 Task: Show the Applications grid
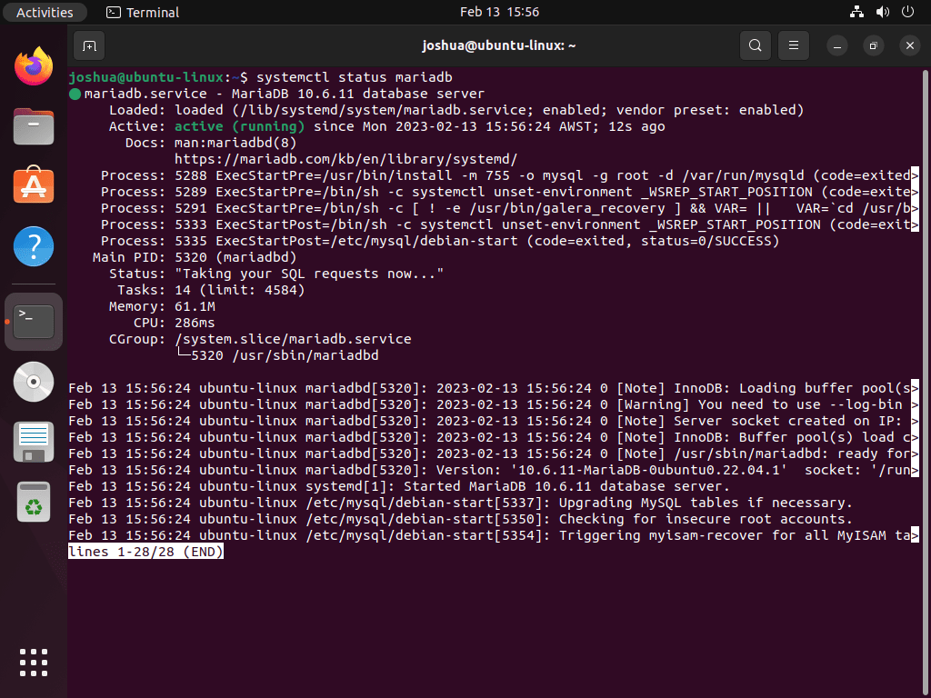[x=33, y=663]
